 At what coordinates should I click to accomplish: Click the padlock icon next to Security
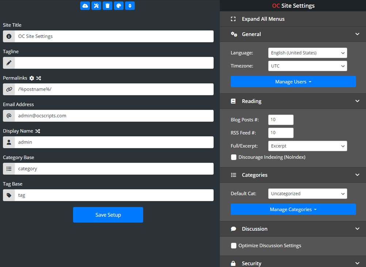click(233, 263)
